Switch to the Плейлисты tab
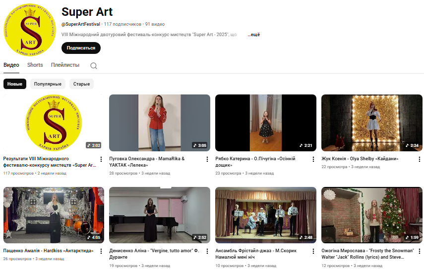Screen dimensions: 424x271 [x=65, y=65]
